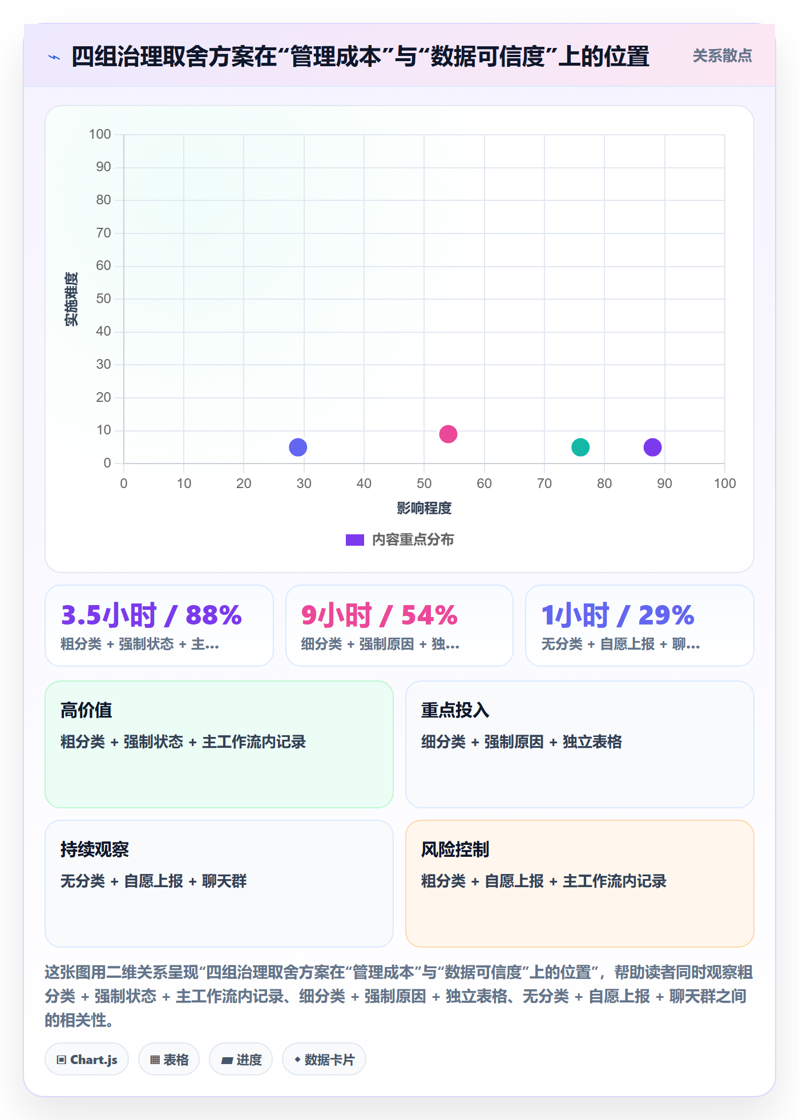Click the purple scatter point near 88
The height and width of the screenshot is (1120, 799).
click(652, 448)
